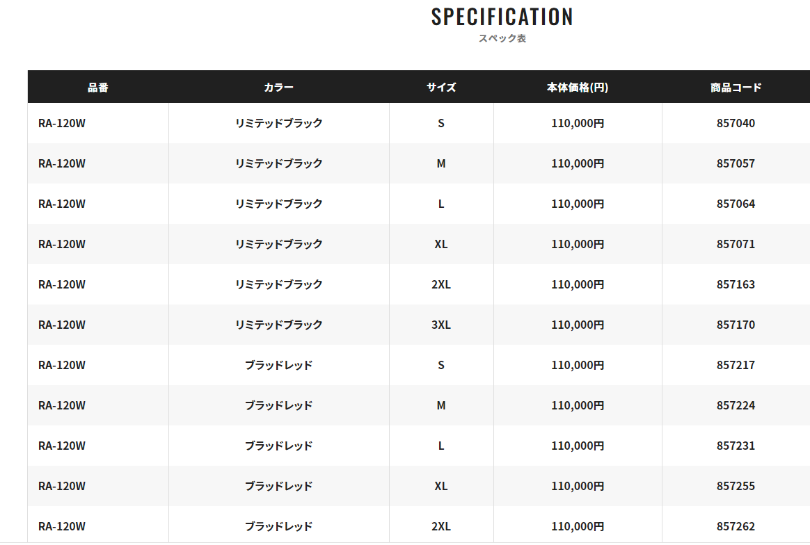Viewport: 810px width, 545px height.
Task: Click product code 857071
Action: [736, 244]
